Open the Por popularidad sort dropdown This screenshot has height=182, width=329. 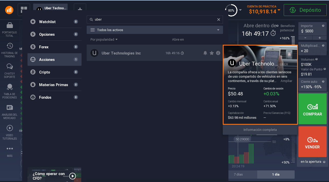pyautogui.click(x=104, y=40)
